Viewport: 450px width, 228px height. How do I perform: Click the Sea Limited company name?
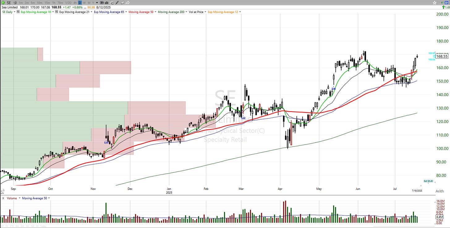coord(10,7)
